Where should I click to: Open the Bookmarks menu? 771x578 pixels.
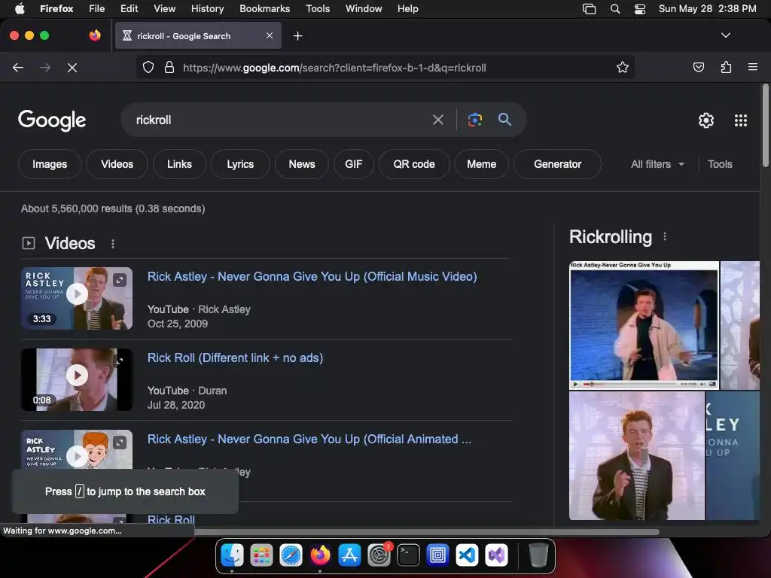pos(264,9)
